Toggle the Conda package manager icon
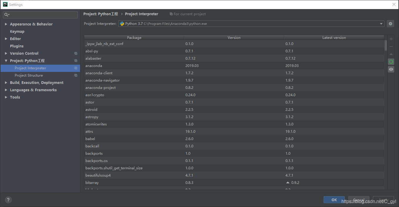 (391, 62)
